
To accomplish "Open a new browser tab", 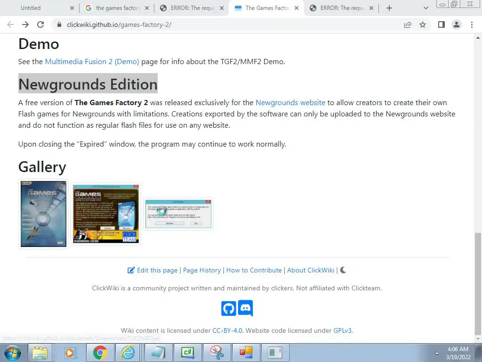I will pyautogui.click(x=389, y=8).
